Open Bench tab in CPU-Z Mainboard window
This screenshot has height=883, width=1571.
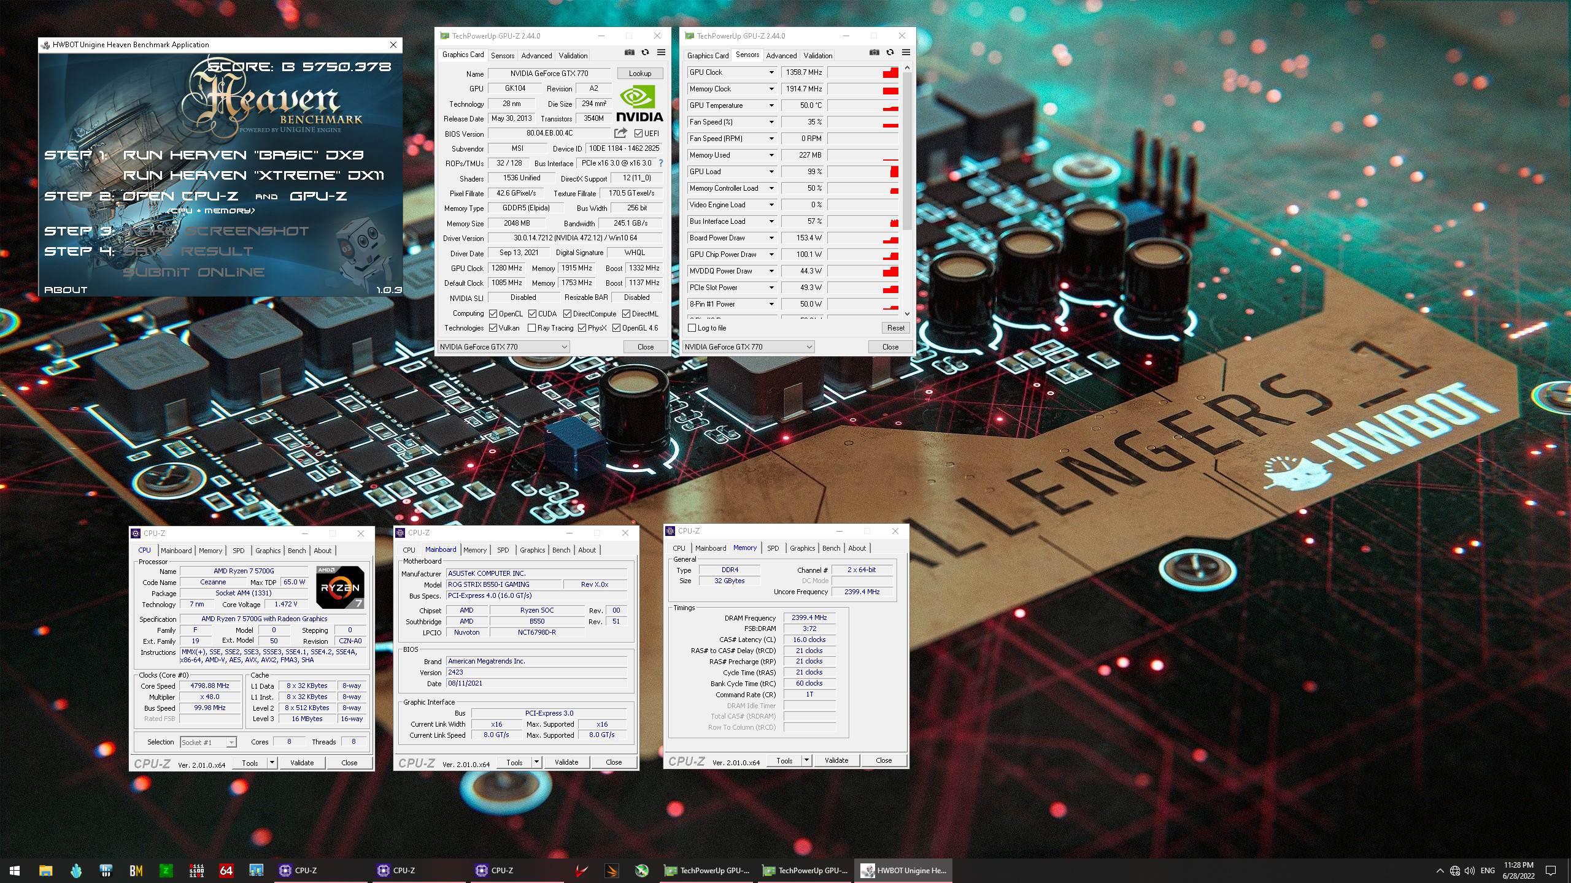[x=561, y=550]
